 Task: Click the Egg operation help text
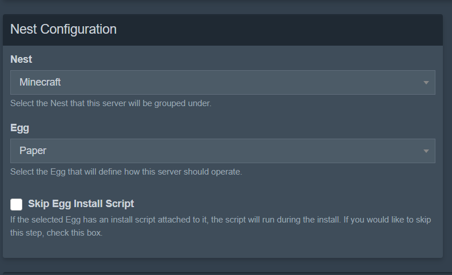pos(126,172)
